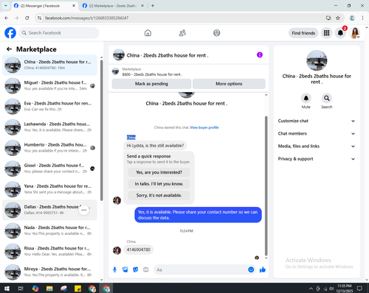This screenshot has width=369, height=293.
Task: Open Gissel conversation in list
Action: click(x=50, y=169)
